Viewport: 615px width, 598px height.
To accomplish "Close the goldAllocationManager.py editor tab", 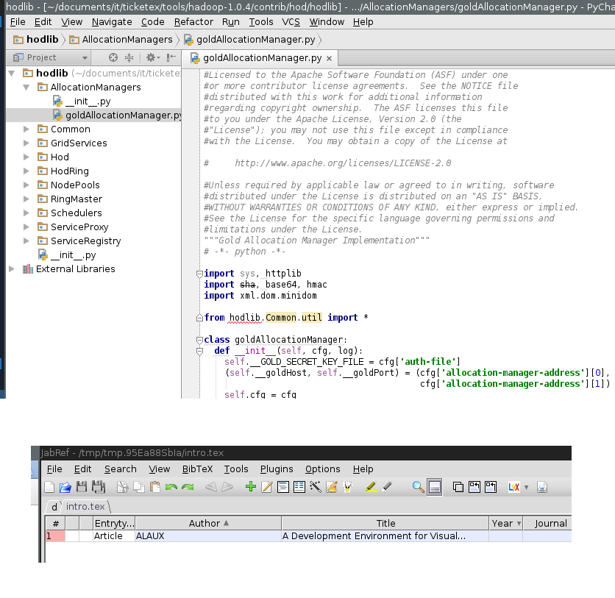I will pos(329,59).
